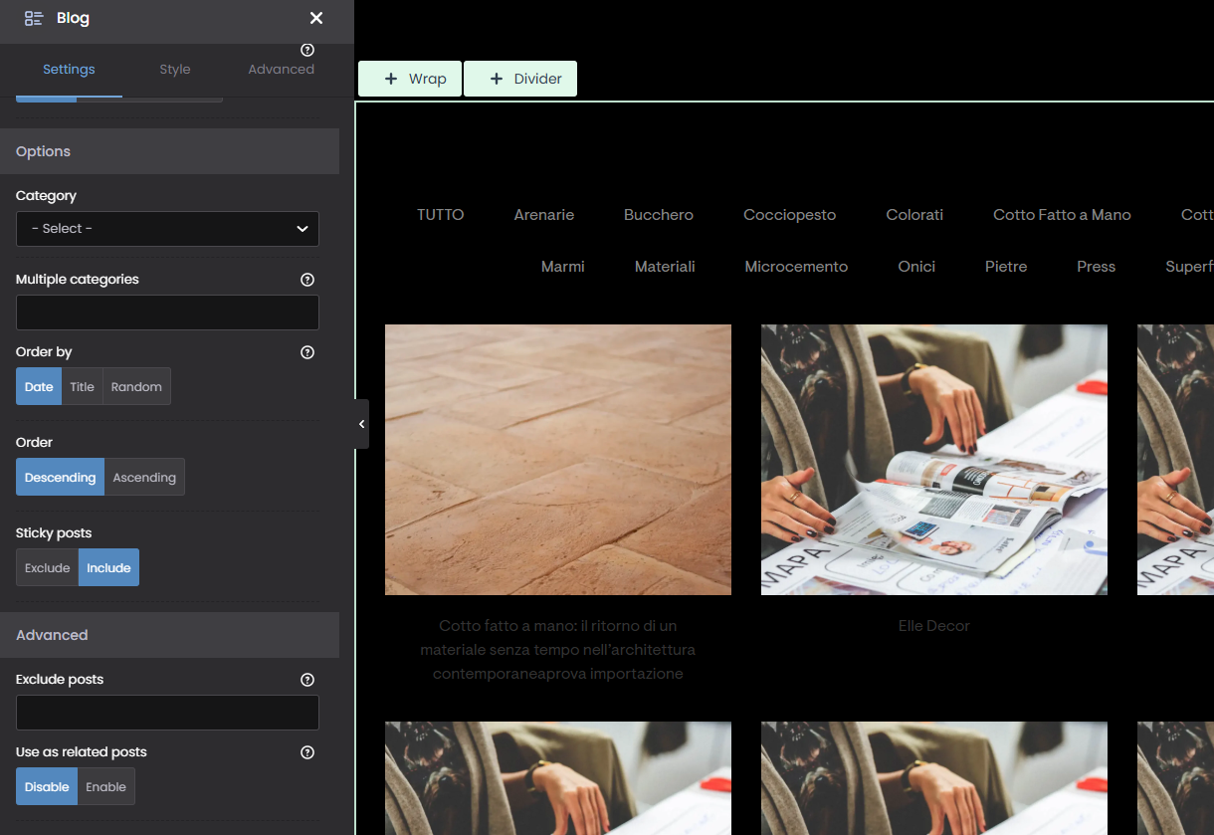Collapse the sidebar with the arrow handle

point(361,424)
